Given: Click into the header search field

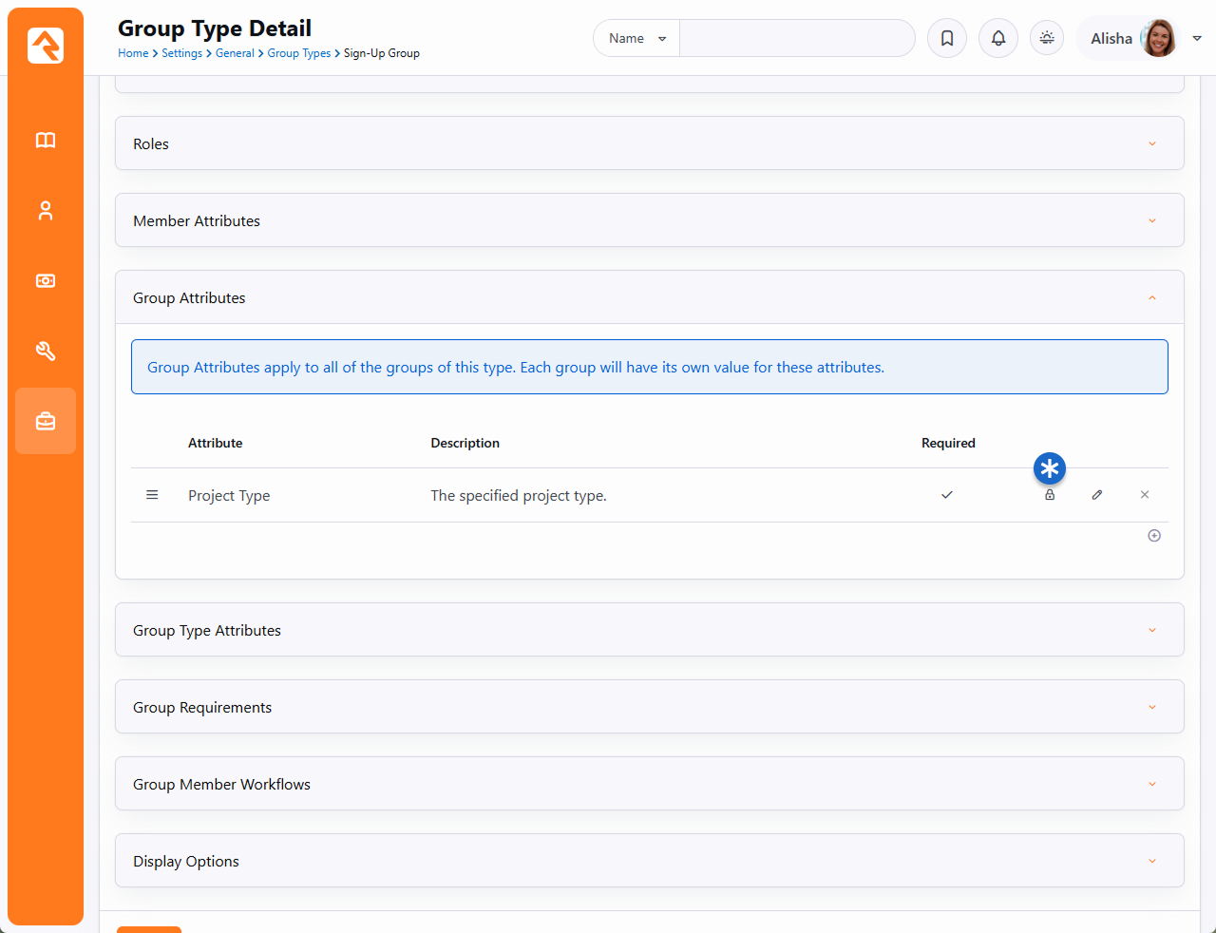Looking at the screenshot, I should (796, 39).
